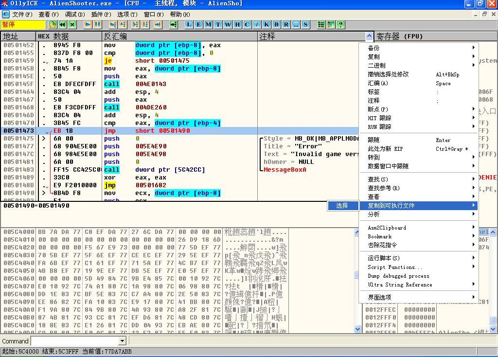Expand the 分析 submenu entry
The height and width of the screenshot is (357, 498).
pos(418,214)
